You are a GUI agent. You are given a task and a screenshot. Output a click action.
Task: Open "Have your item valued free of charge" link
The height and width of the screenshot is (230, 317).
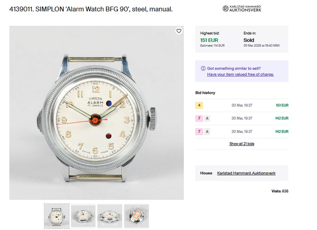pos(240,74)
